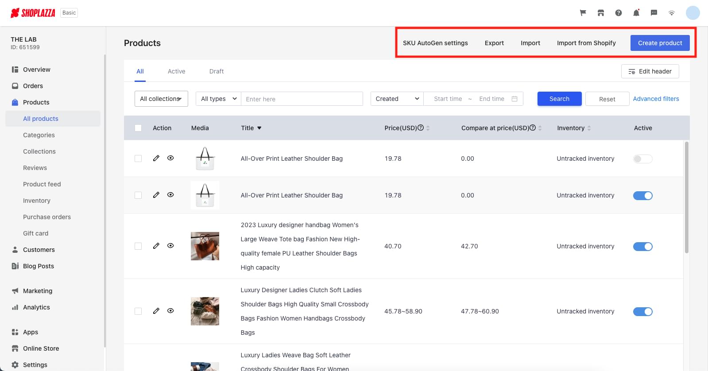Open the Created date type dropdown
Viewport: 708px width, 371px height.
[397, 99]
